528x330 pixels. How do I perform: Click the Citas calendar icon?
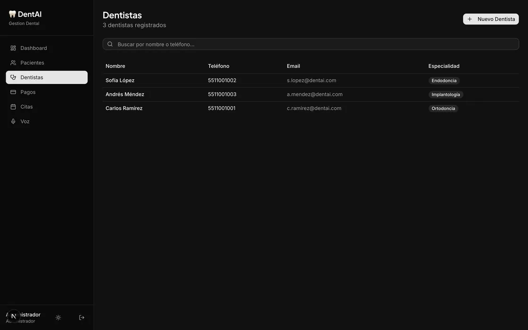[13, 107]
